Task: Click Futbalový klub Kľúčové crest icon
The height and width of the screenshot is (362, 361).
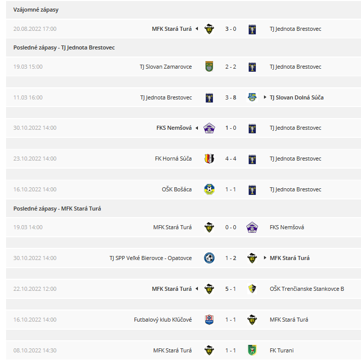Action: tap(209, 320)
